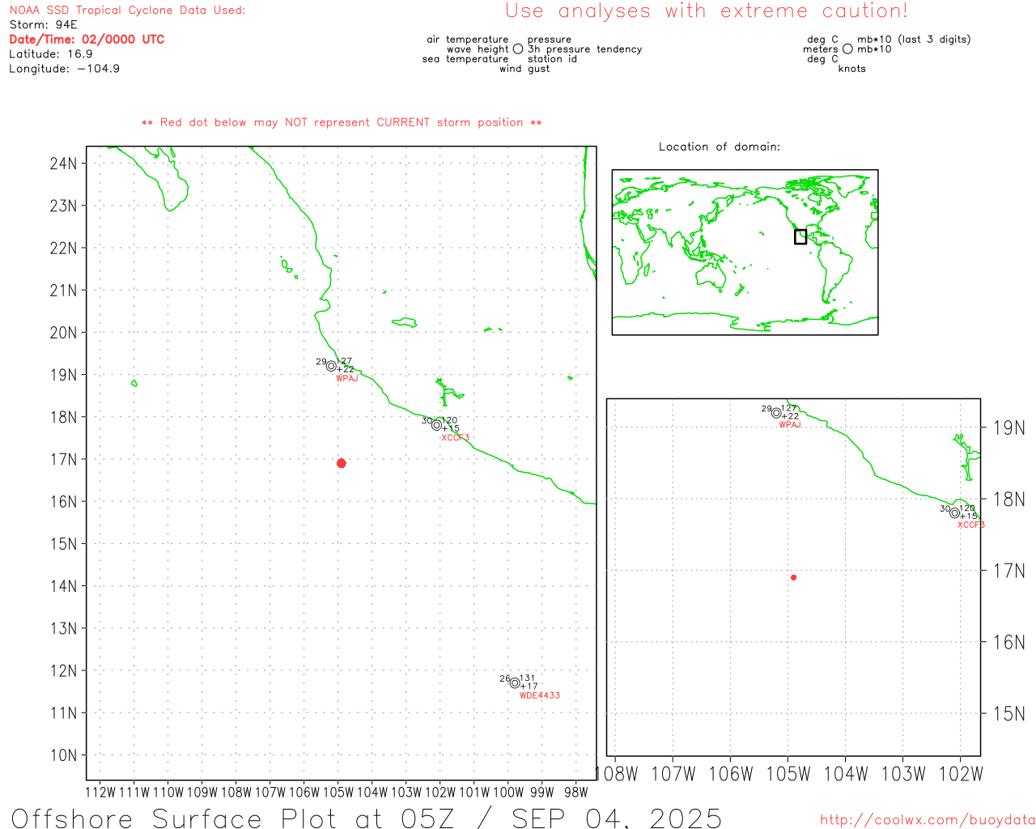Open the coolwx.com/buoydata link
1036x829 pixels.
tap(928, 820)
